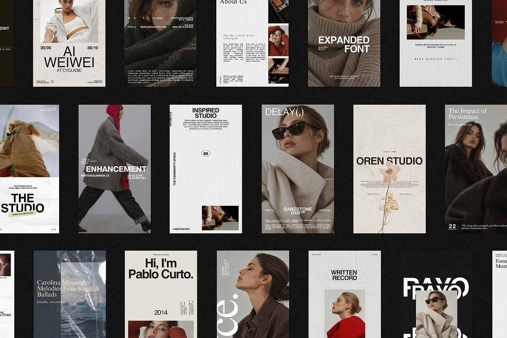
Task: Click SANDSTONE DXB on the INSPIRED STUDIO poster
Action: point(182,229)
